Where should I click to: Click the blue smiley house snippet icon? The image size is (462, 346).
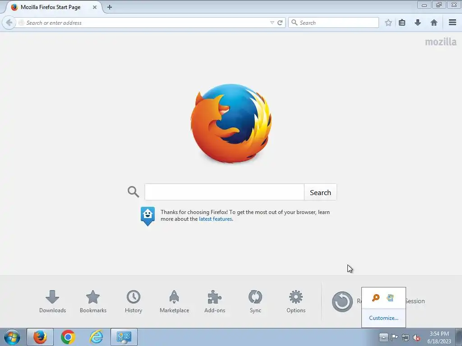[148, 216]
